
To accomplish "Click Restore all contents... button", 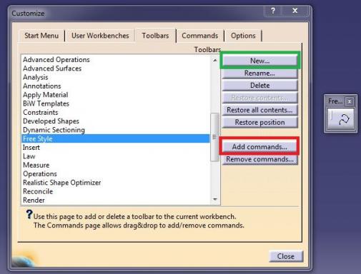I will pyautogui.click(x=259, y=110).
